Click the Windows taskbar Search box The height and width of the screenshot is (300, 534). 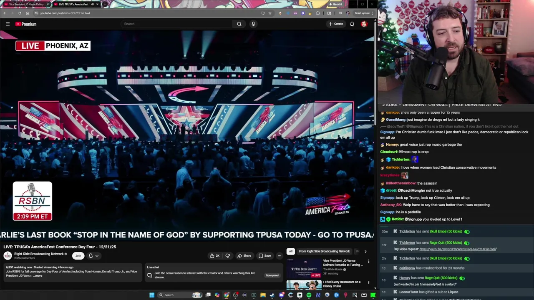point(180,295)
